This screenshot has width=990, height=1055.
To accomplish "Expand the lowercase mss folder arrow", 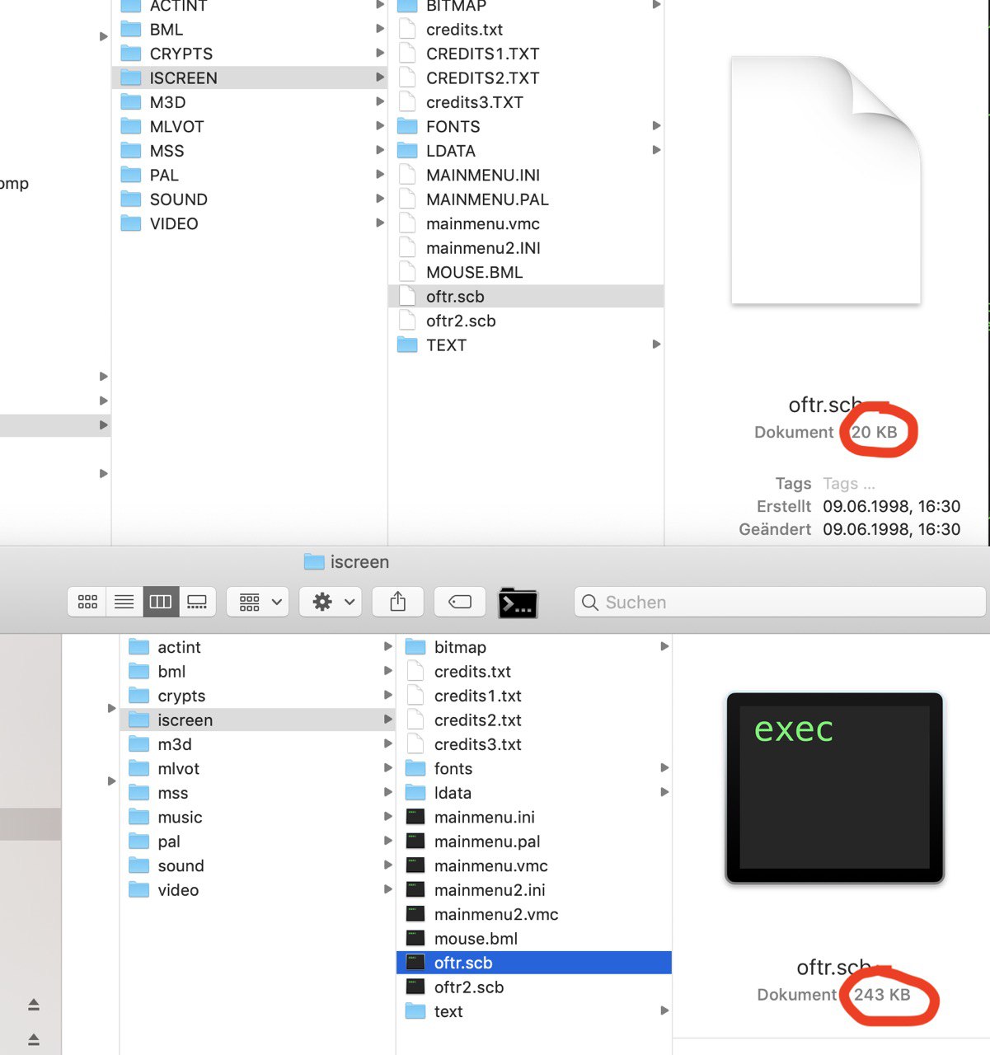I will coord(387,792).
